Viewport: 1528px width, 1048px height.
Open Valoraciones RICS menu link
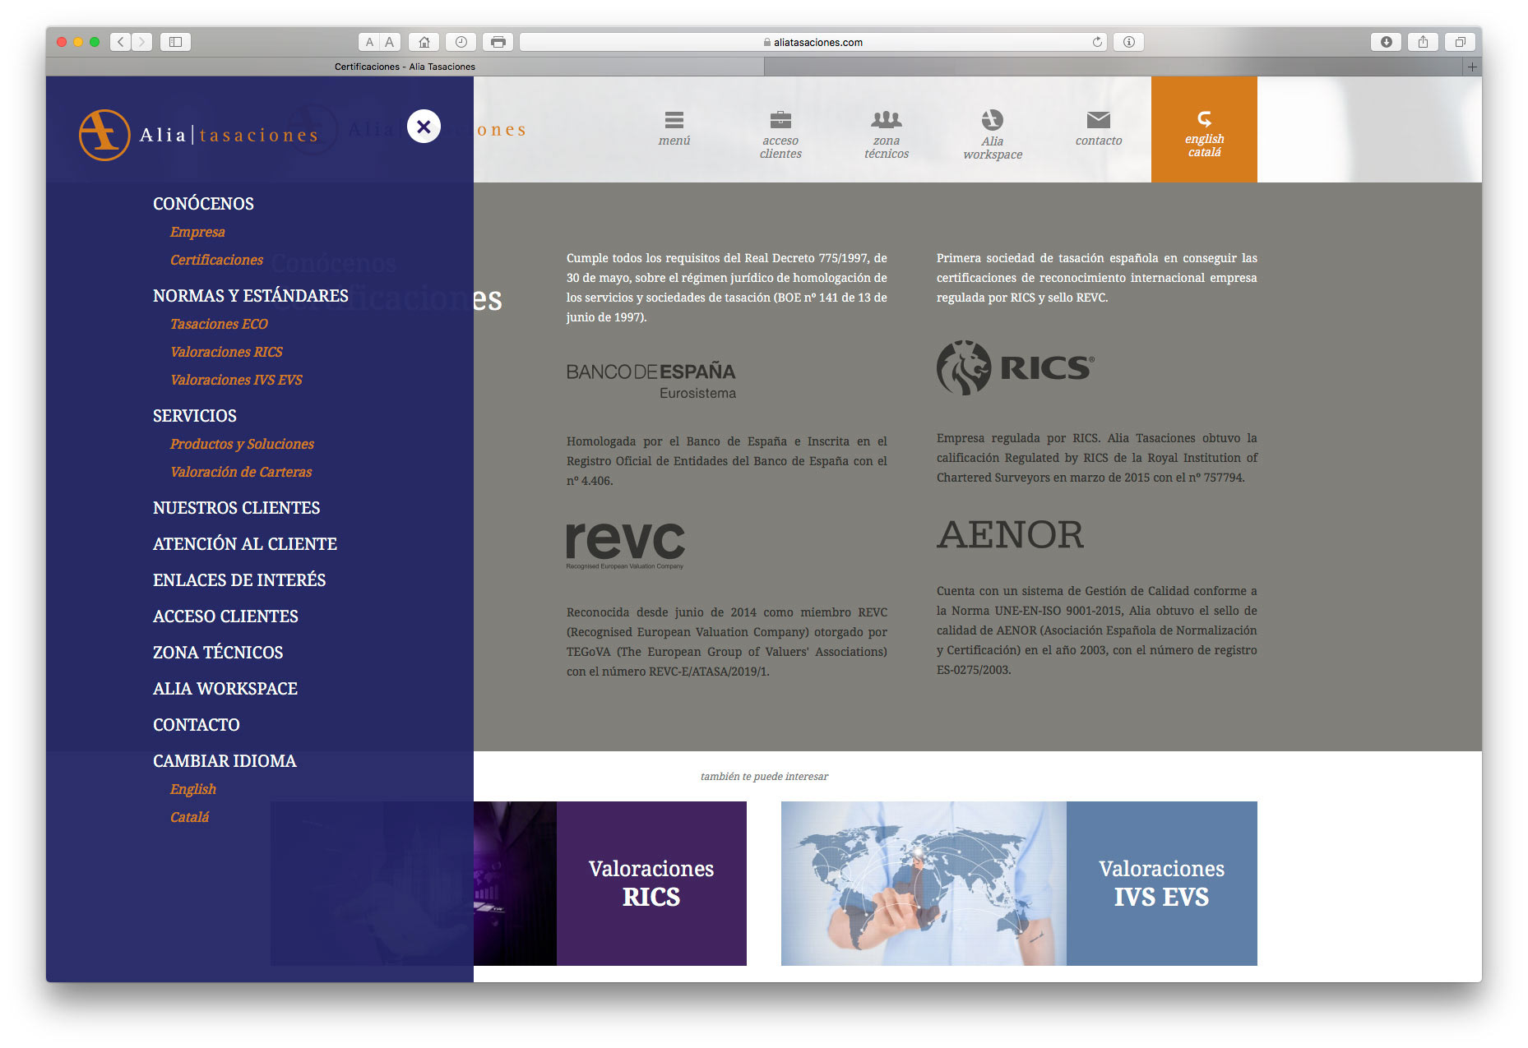point(226,352)
